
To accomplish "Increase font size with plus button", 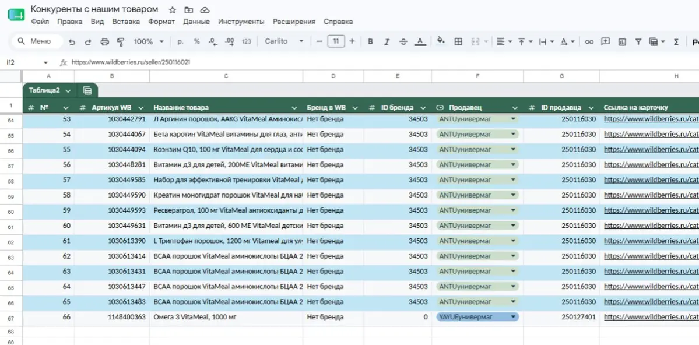I will [352, 41].
